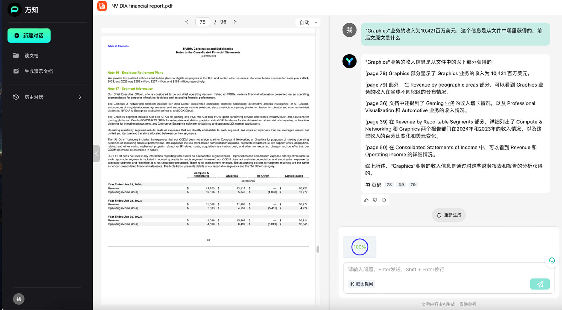This screenshot has width=562, height=310.
Task: Click the thumbs up feedback icon
Action: pos(366,200)
